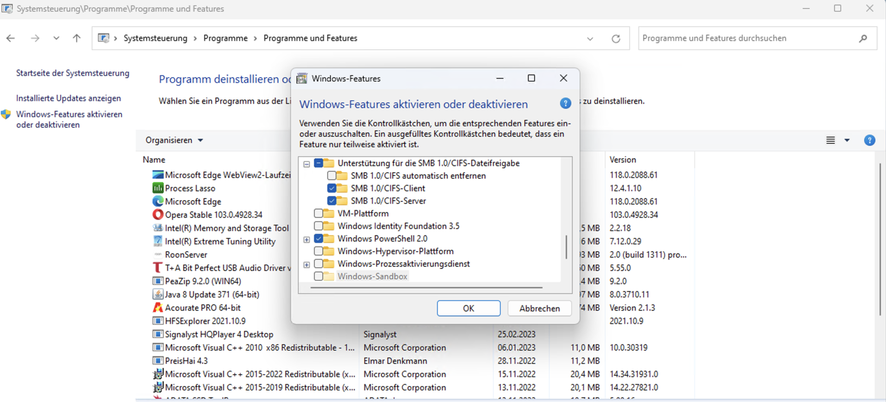Open the Organisieren menu
Screen dimensions: 886x402
coord(174,140)
